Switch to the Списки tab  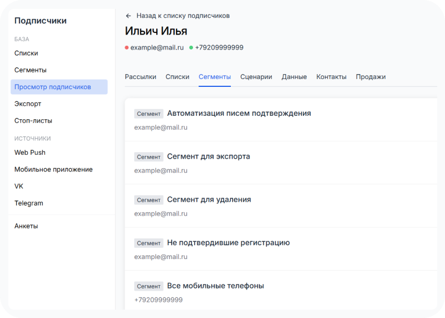click(x=177, y=77)
